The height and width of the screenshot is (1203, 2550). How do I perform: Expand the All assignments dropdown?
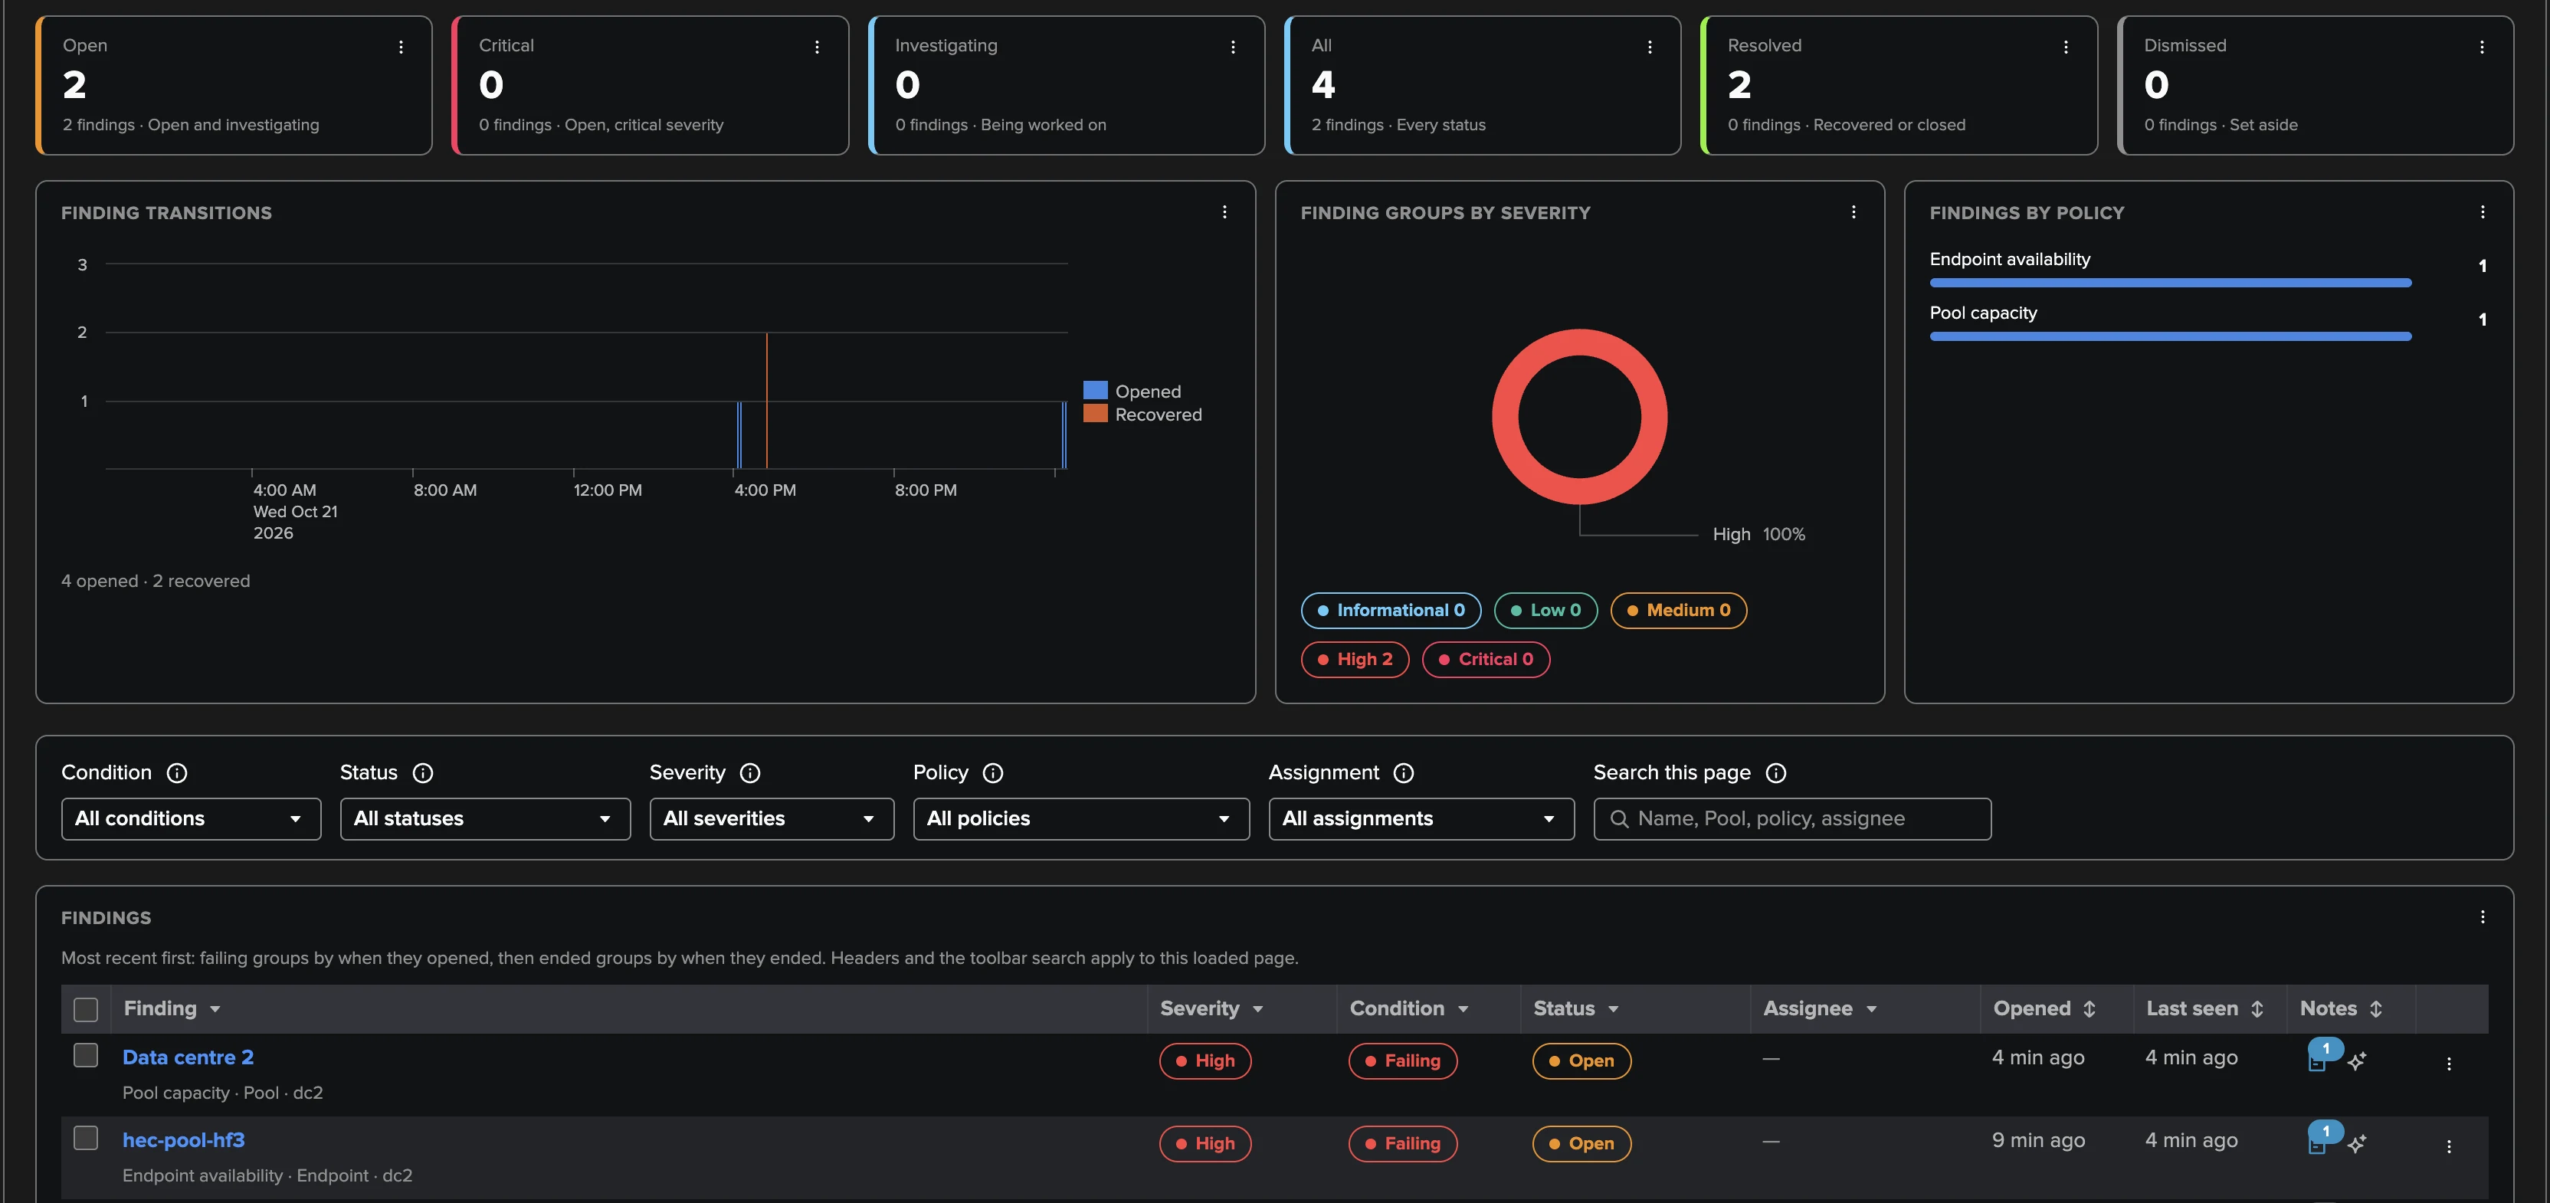(x=1421, y=819)
